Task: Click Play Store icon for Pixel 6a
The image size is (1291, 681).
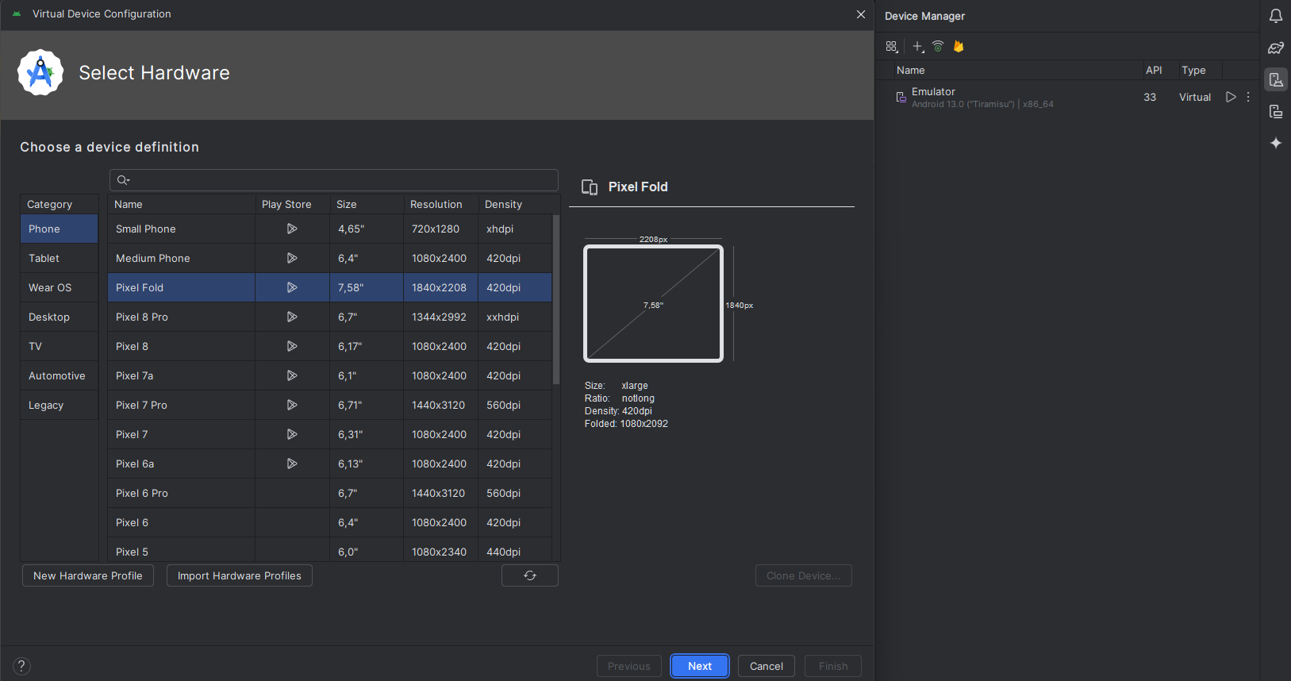Action: [x=292, y=464]
